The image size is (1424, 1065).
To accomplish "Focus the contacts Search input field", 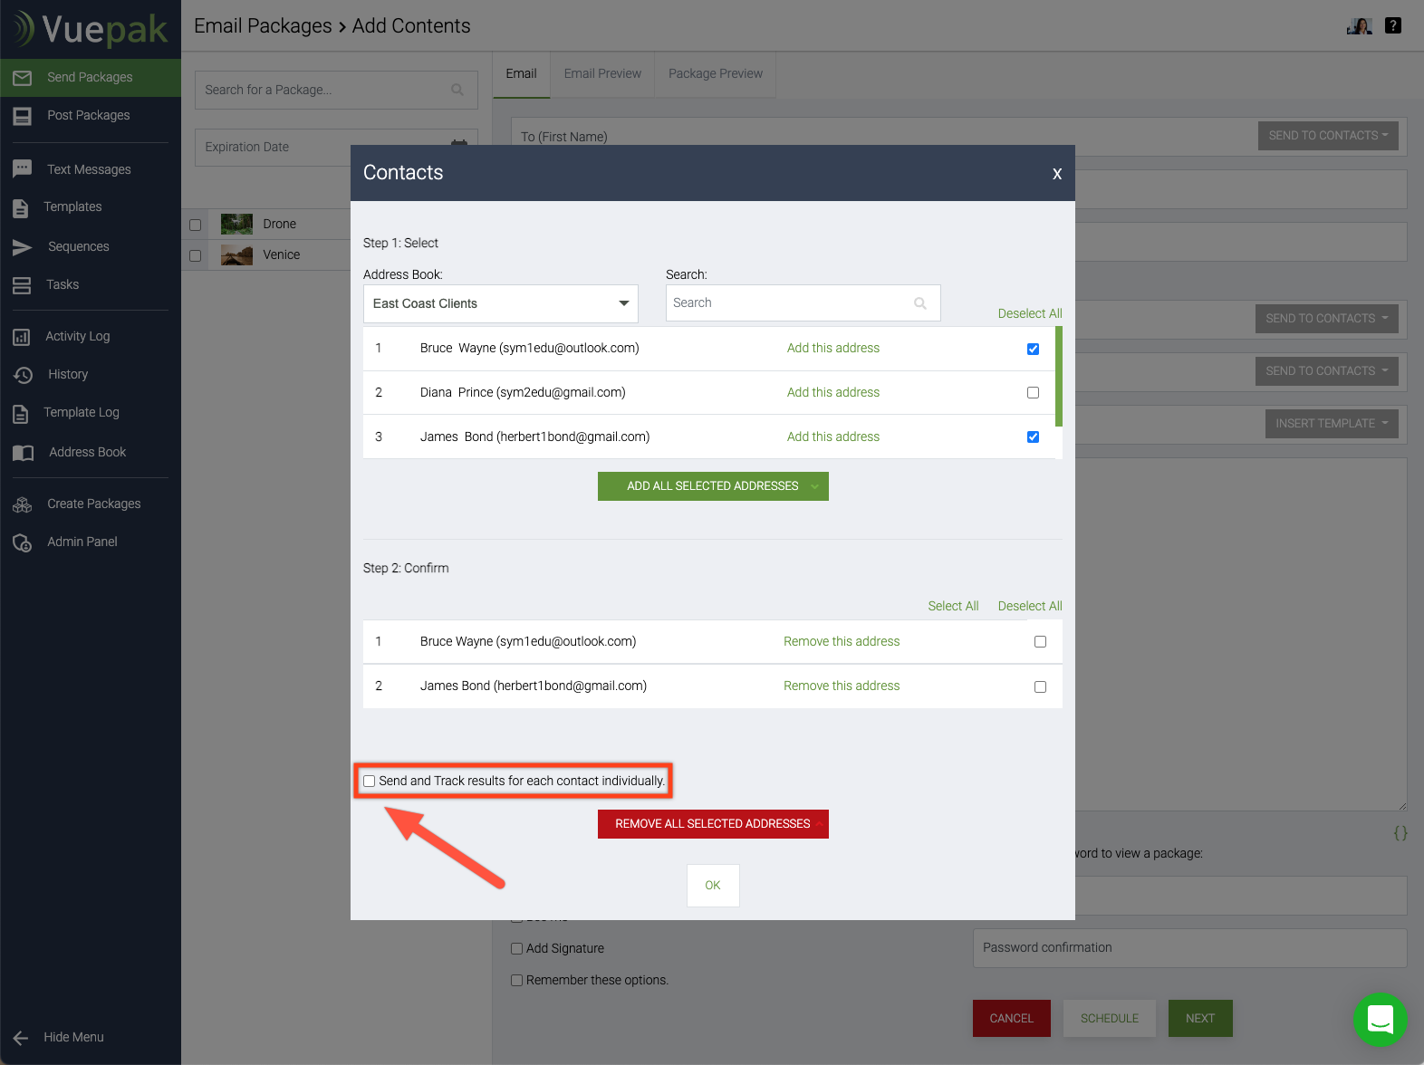I will coord(803,303).
